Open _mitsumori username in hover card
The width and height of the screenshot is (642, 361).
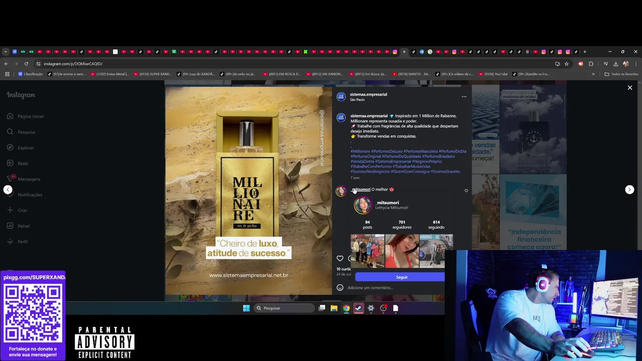[x=388, y=203]
